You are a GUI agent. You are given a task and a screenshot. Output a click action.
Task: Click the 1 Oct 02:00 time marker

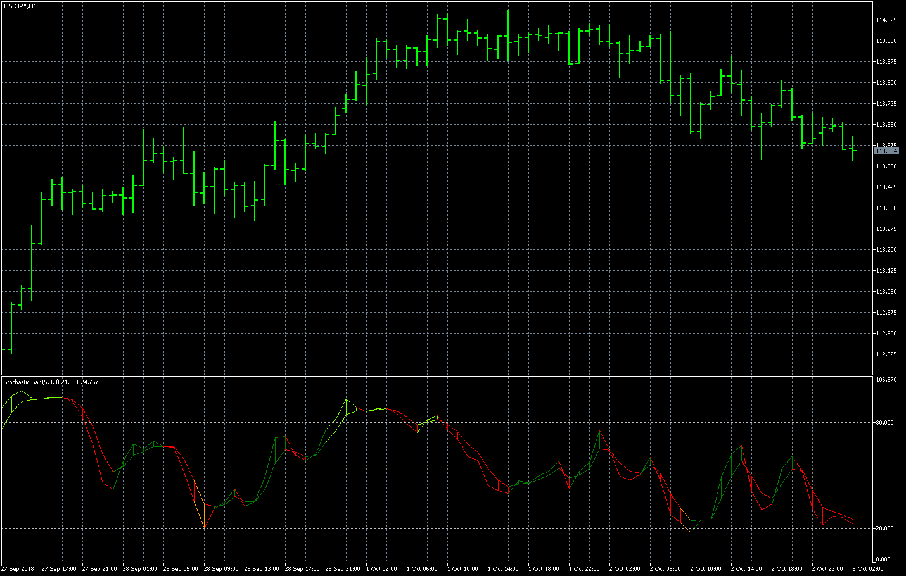click(x=383, y=569)
